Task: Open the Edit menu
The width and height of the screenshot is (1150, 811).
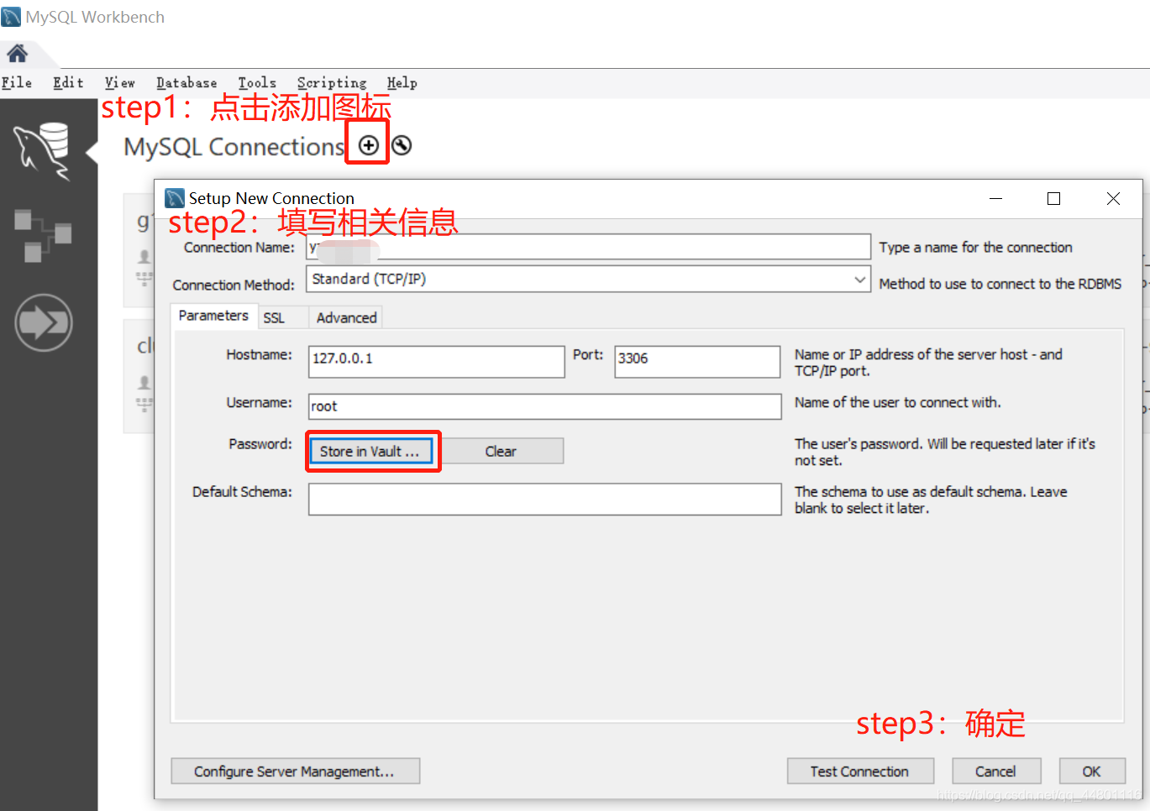Action: click(x=68, y=82)
